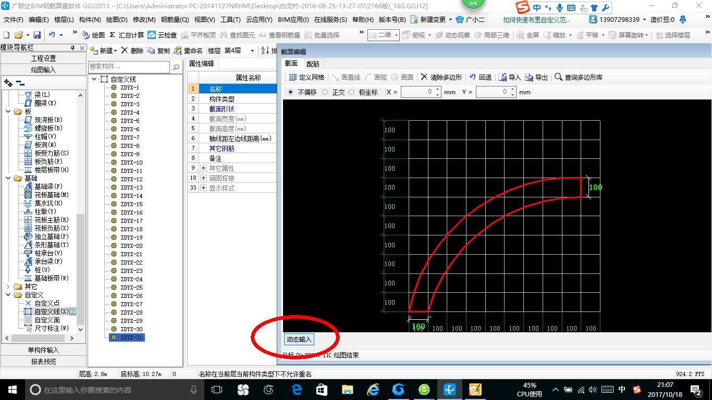This screenshot has width=712, height=400.
Task: Click the X coordinate input field
Action: point(418,92)
